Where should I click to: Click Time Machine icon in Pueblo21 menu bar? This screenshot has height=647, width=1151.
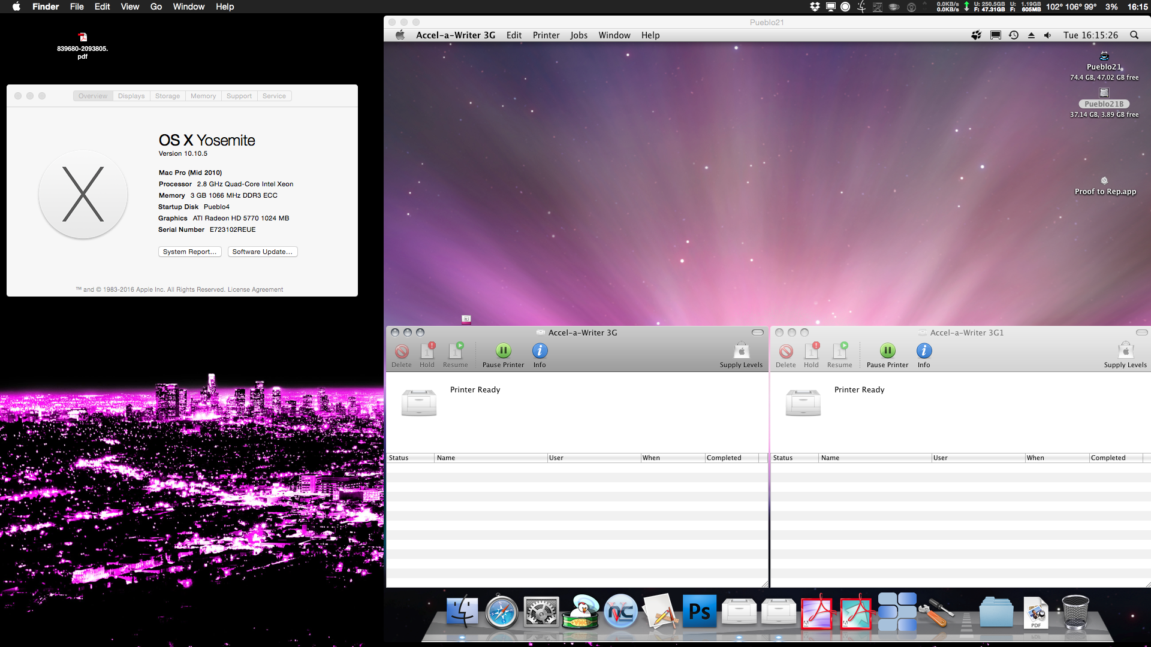click(1014, 35)
